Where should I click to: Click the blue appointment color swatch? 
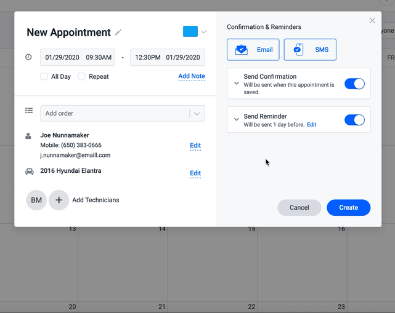190,31
